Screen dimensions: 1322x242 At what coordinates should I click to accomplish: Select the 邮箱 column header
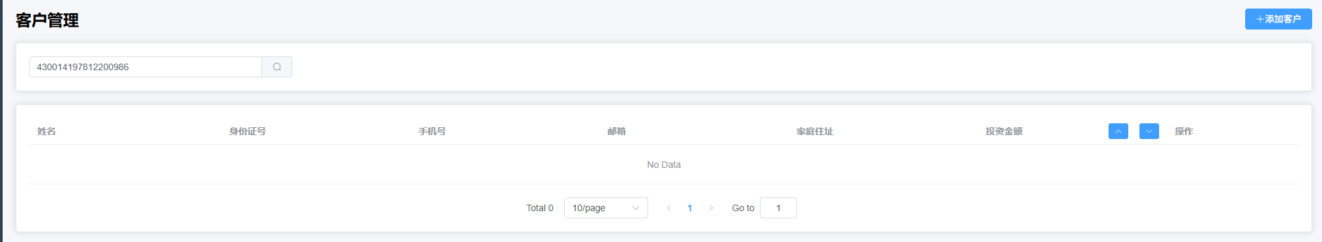pyautogui.click(x=617, y=131)
